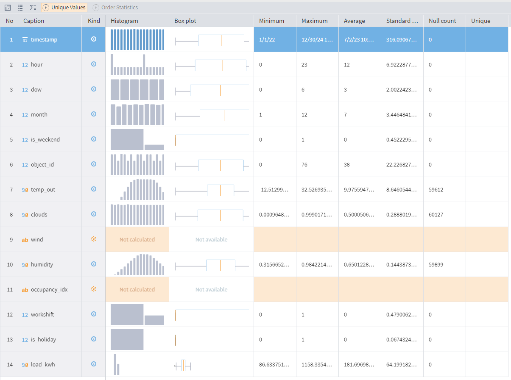Click the Null count column header
Screen dimensions: 511x380
click(442, 21)
